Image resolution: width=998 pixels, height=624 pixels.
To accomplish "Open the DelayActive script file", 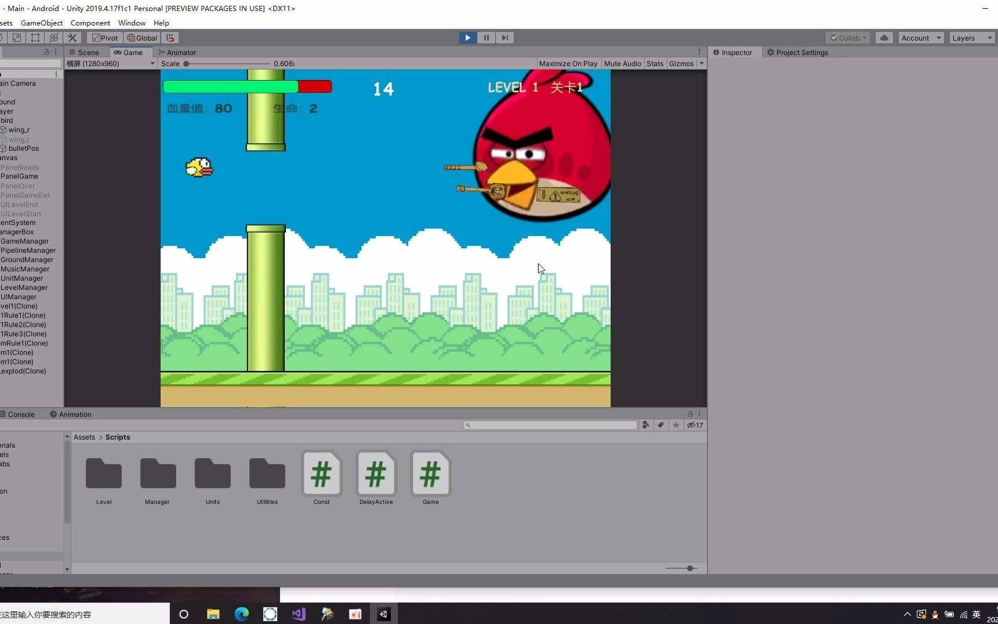I will click(x=376, y=474).
